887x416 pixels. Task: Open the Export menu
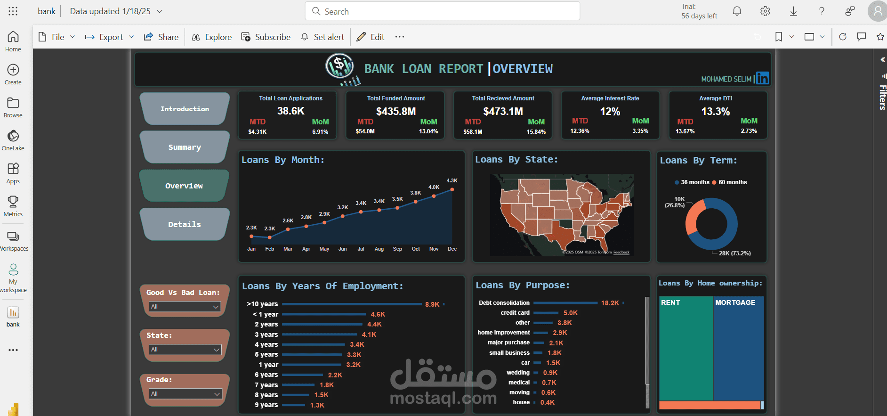point(109,37)
